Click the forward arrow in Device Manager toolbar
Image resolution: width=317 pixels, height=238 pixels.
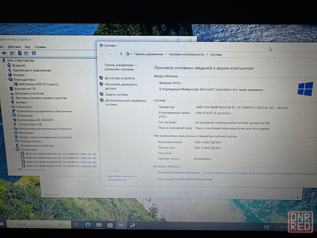pos(4,53)
